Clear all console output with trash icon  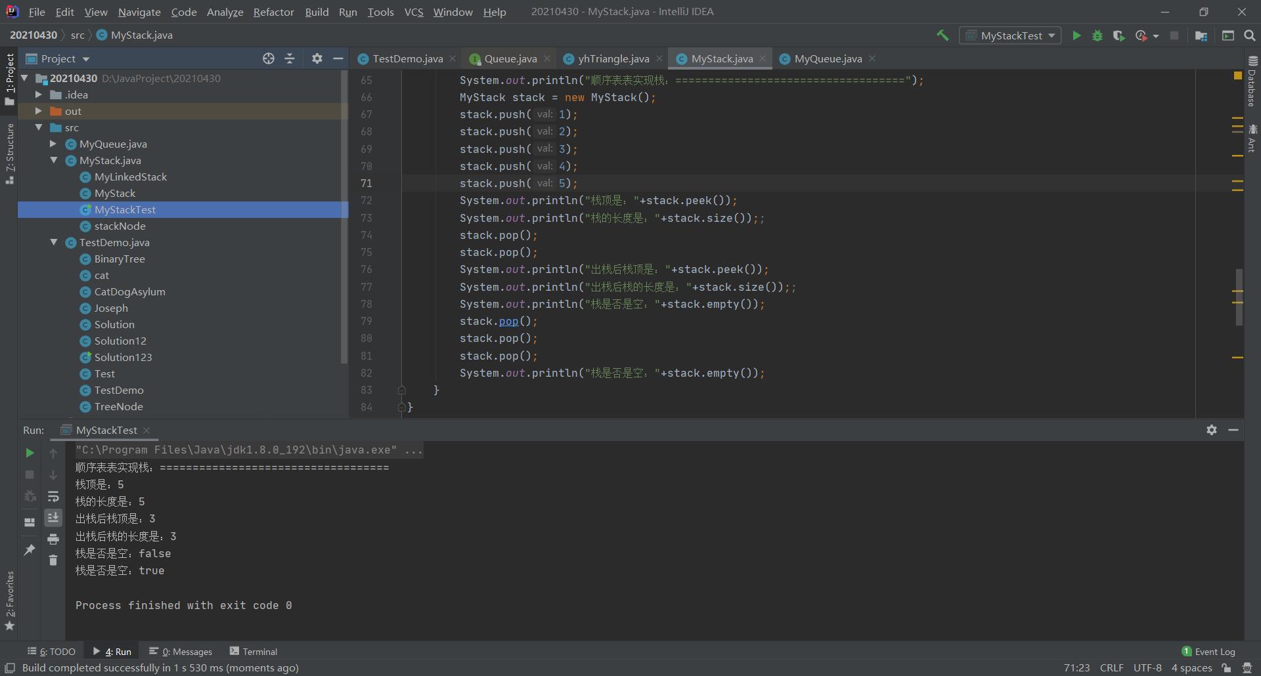pyautogui.click(x=53, y=560)
